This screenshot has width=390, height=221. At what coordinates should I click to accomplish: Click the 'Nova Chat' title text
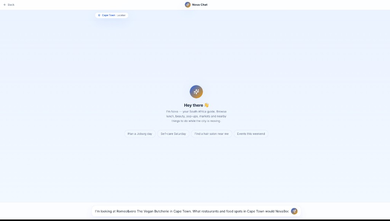(200, 5)
